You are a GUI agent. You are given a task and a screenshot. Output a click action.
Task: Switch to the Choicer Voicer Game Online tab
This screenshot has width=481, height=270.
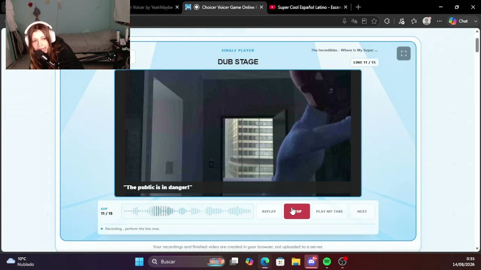(225, 7)
